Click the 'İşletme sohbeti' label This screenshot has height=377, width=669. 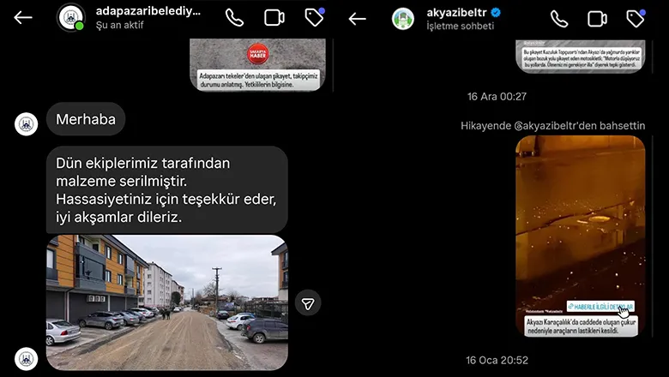click(461, 26)
